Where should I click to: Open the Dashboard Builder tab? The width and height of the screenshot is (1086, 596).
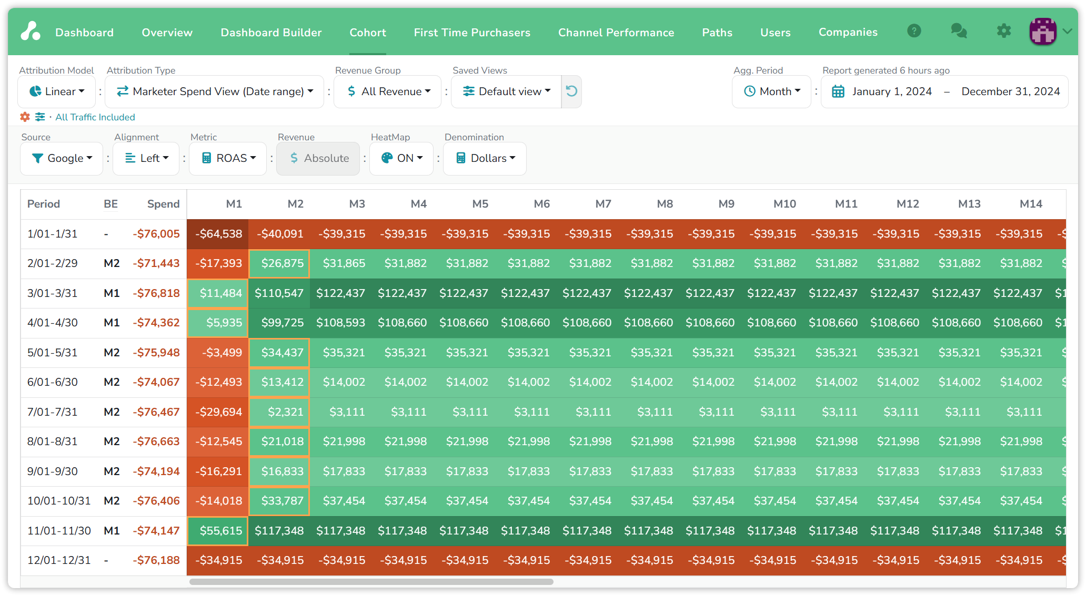click(271, 33)
